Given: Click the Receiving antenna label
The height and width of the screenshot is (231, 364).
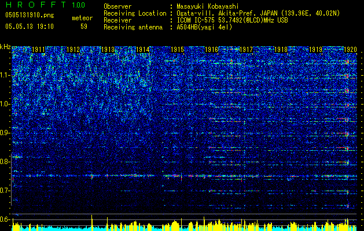Looking at the screenshot, I should [x=133, y=27].
